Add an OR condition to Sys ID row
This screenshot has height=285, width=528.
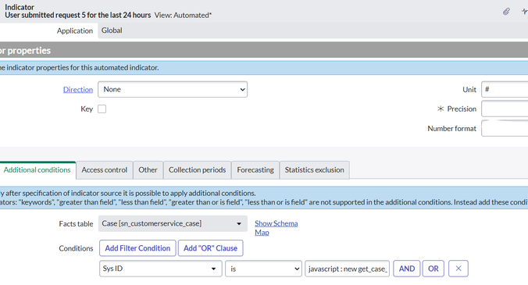click(x=433, y=269)
